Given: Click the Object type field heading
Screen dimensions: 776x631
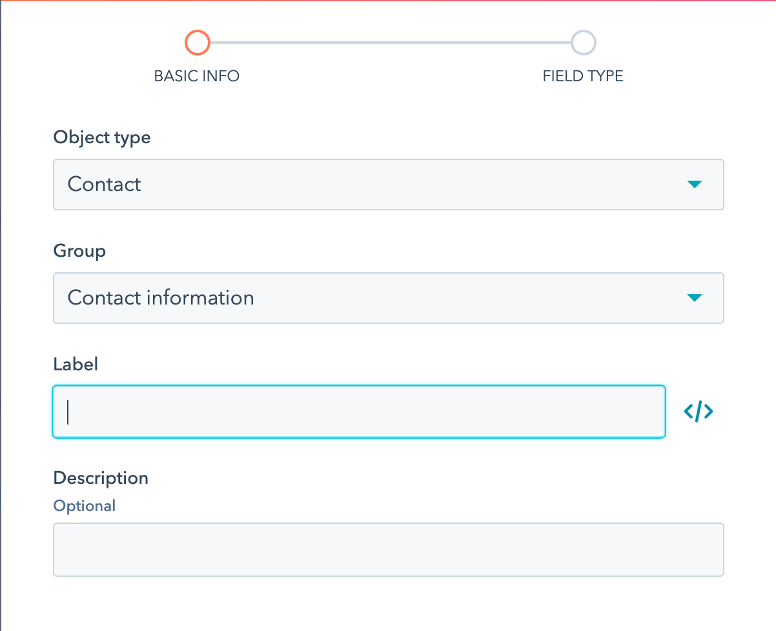Looking at the screenshot, I should coord(102,137).
